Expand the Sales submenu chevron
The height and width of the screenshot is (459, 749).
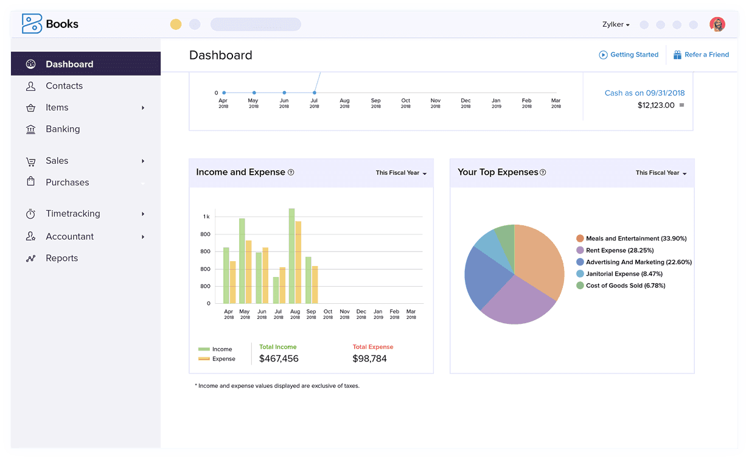[x=144, y=161]
